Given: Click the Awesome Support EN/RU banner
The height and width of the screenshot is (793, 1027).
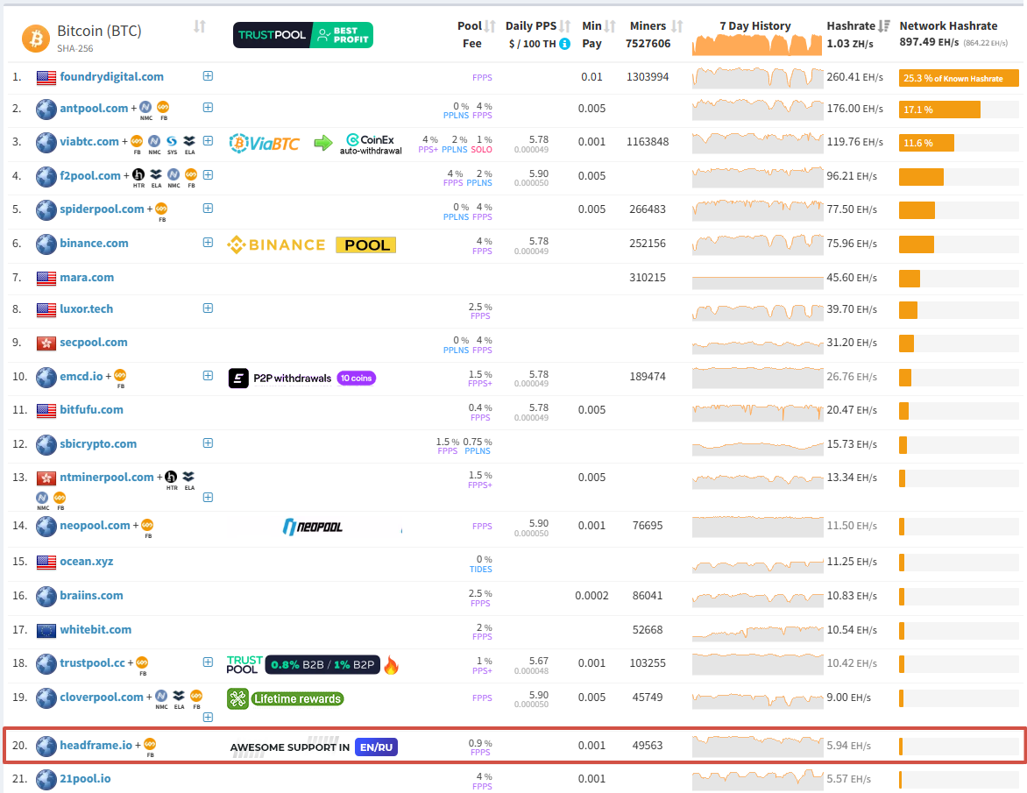Looking at the screenshot, I should click(314, 747).
